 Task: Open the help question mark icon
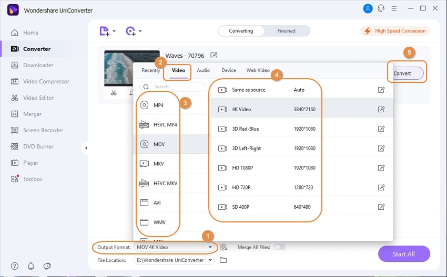pos(15,266)
